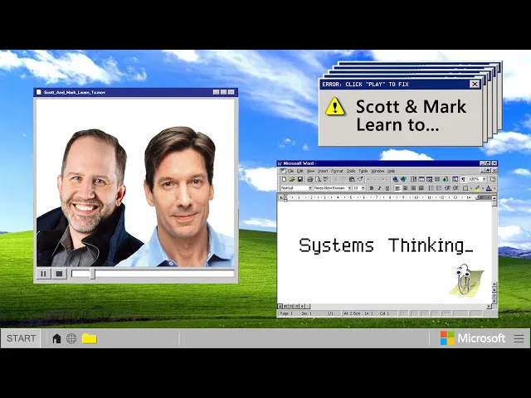Click the Align Right icon in Word
This screenshot has width=531, height=398.
pos(413,188)
